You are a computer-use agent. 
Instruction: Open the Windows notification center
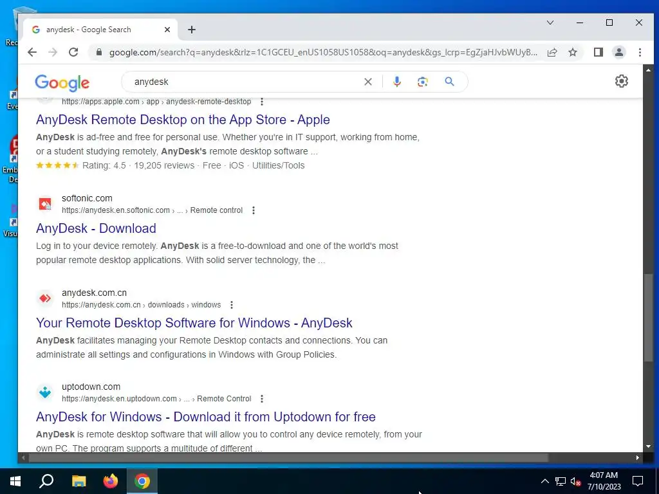(638, 481)
